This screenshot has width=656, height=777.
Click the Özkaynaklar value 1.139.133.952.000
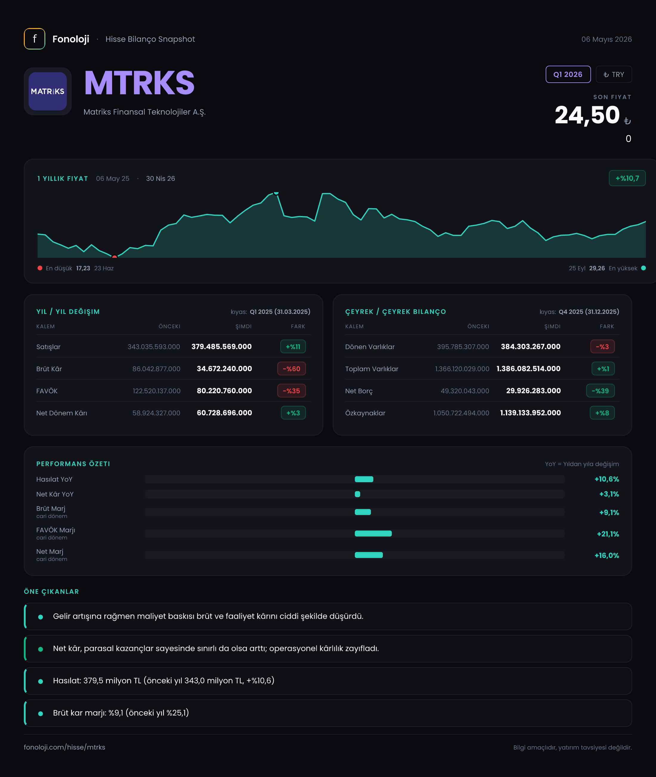pyautogui.click(x=530, y=413)
